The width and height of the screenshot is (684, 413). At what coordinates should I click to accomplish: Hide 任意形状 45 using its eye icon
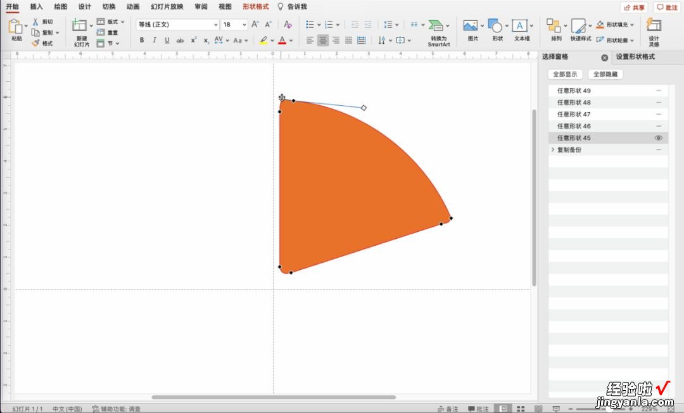658,138
